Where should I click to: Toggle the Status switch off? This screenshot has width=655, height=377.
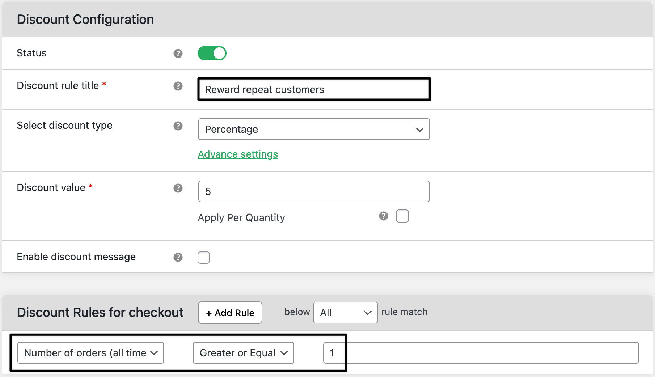(212, 53)
